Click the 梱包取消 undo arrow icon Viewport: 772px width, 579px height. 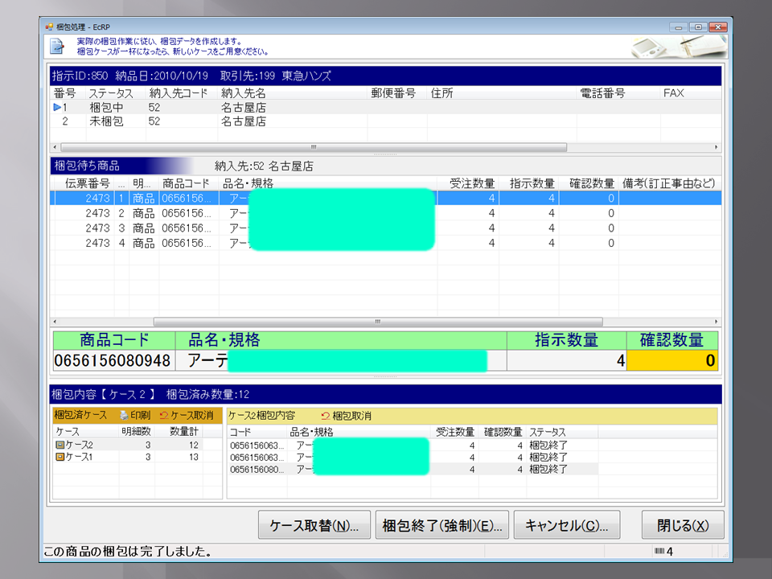click(325, 416)
